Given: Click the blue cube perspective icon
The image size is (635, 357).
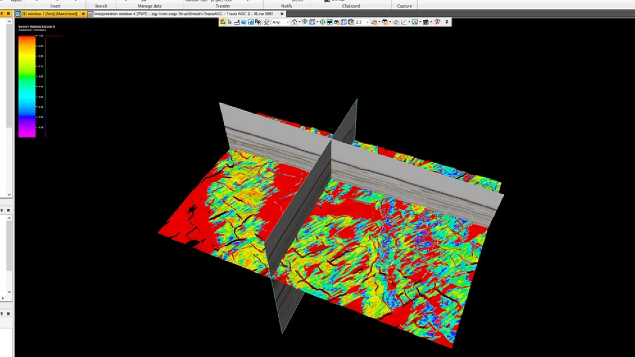Looking at the screenshot, I should 344,22.
